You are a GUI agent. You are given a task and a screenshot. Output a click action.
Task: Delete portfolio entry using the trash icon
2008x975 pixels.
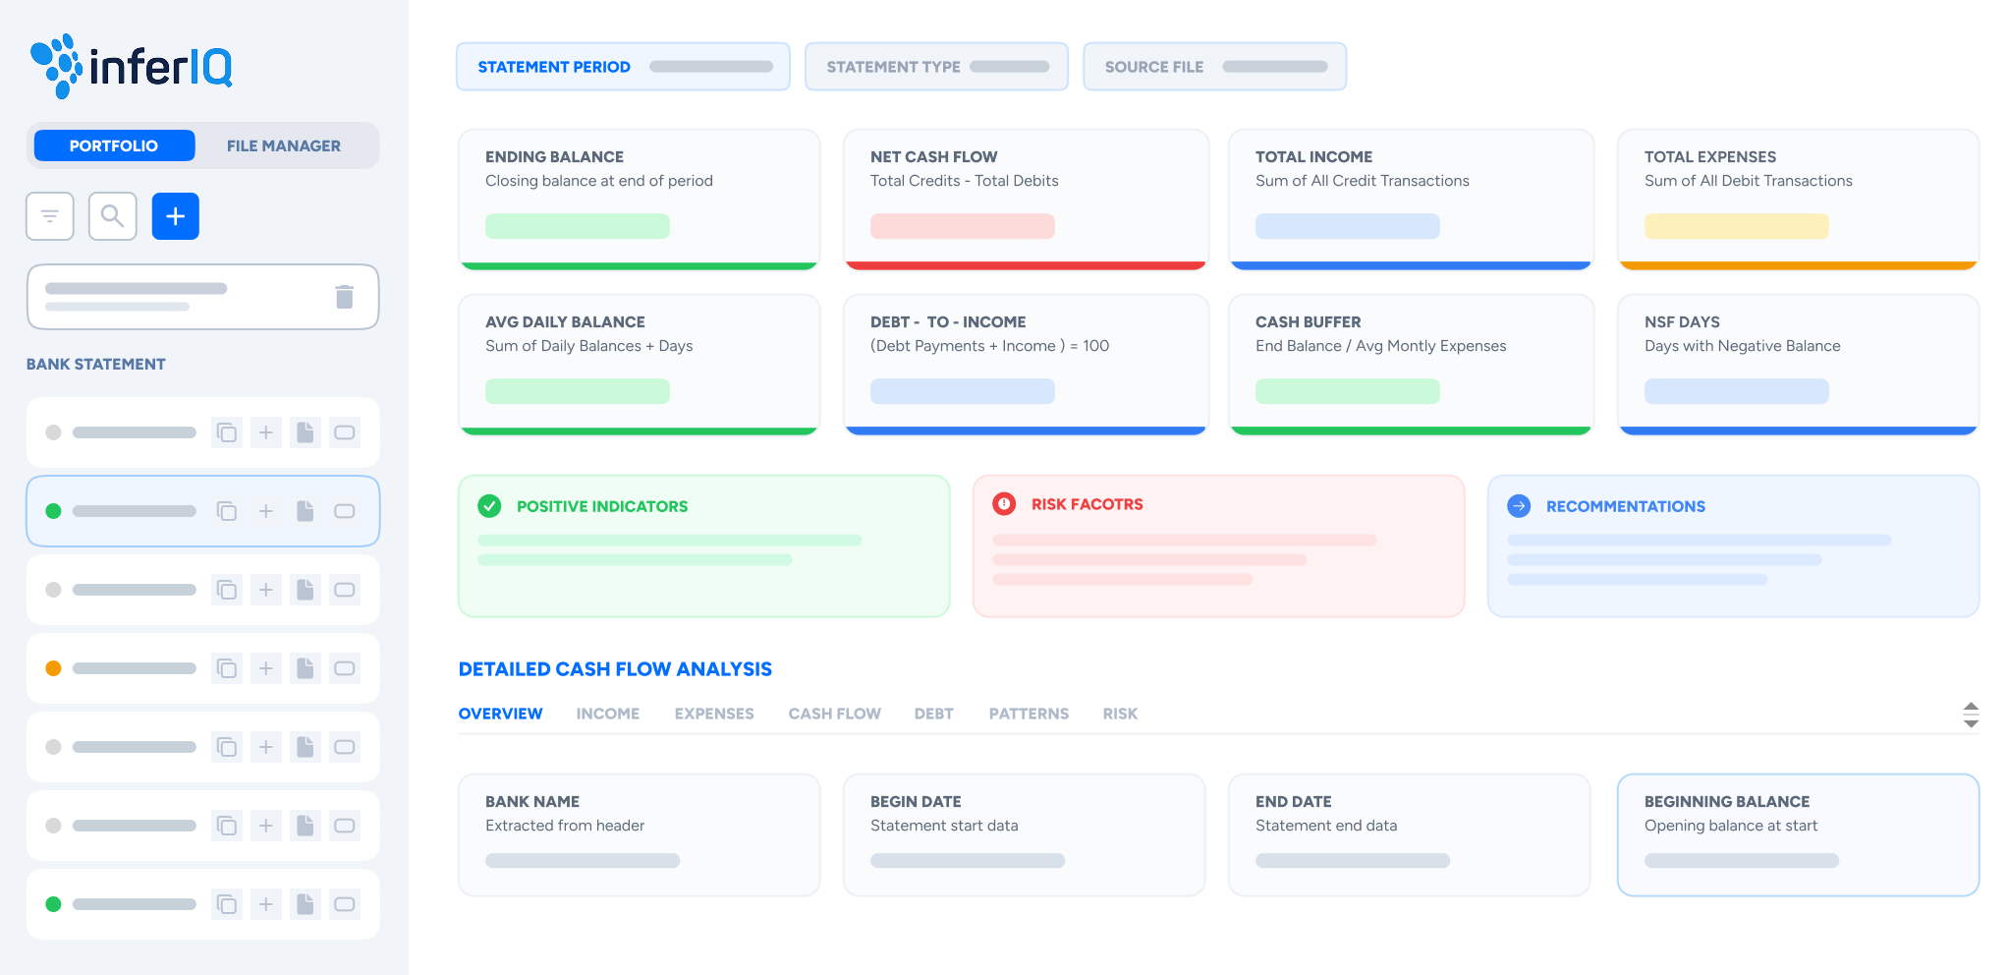point(344,297)
